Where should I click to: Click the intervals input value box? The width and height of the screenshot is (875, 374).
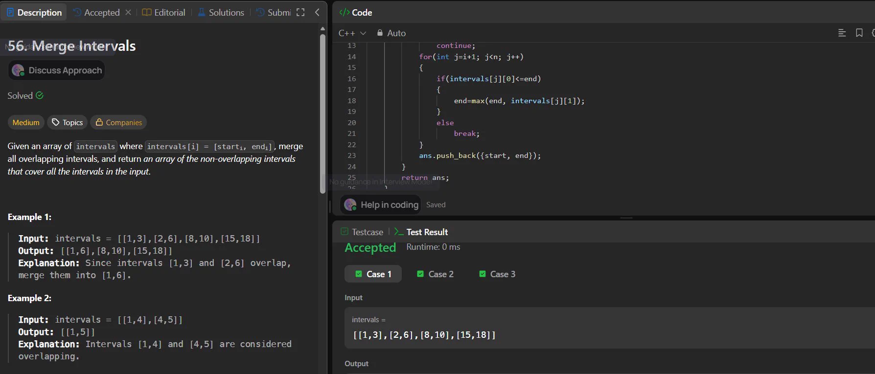pyautogui.click(x=609, y=328)
